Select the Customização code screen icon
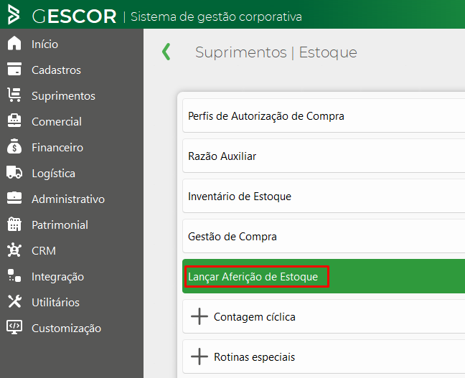 14,328
